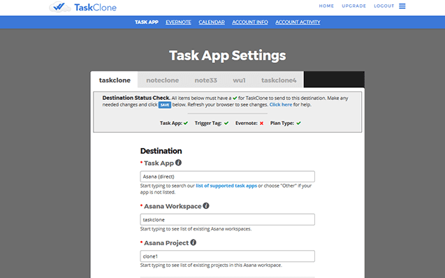Switch to the note33 tab
Viewport: 445px width, 278px height.
point(206,80)
